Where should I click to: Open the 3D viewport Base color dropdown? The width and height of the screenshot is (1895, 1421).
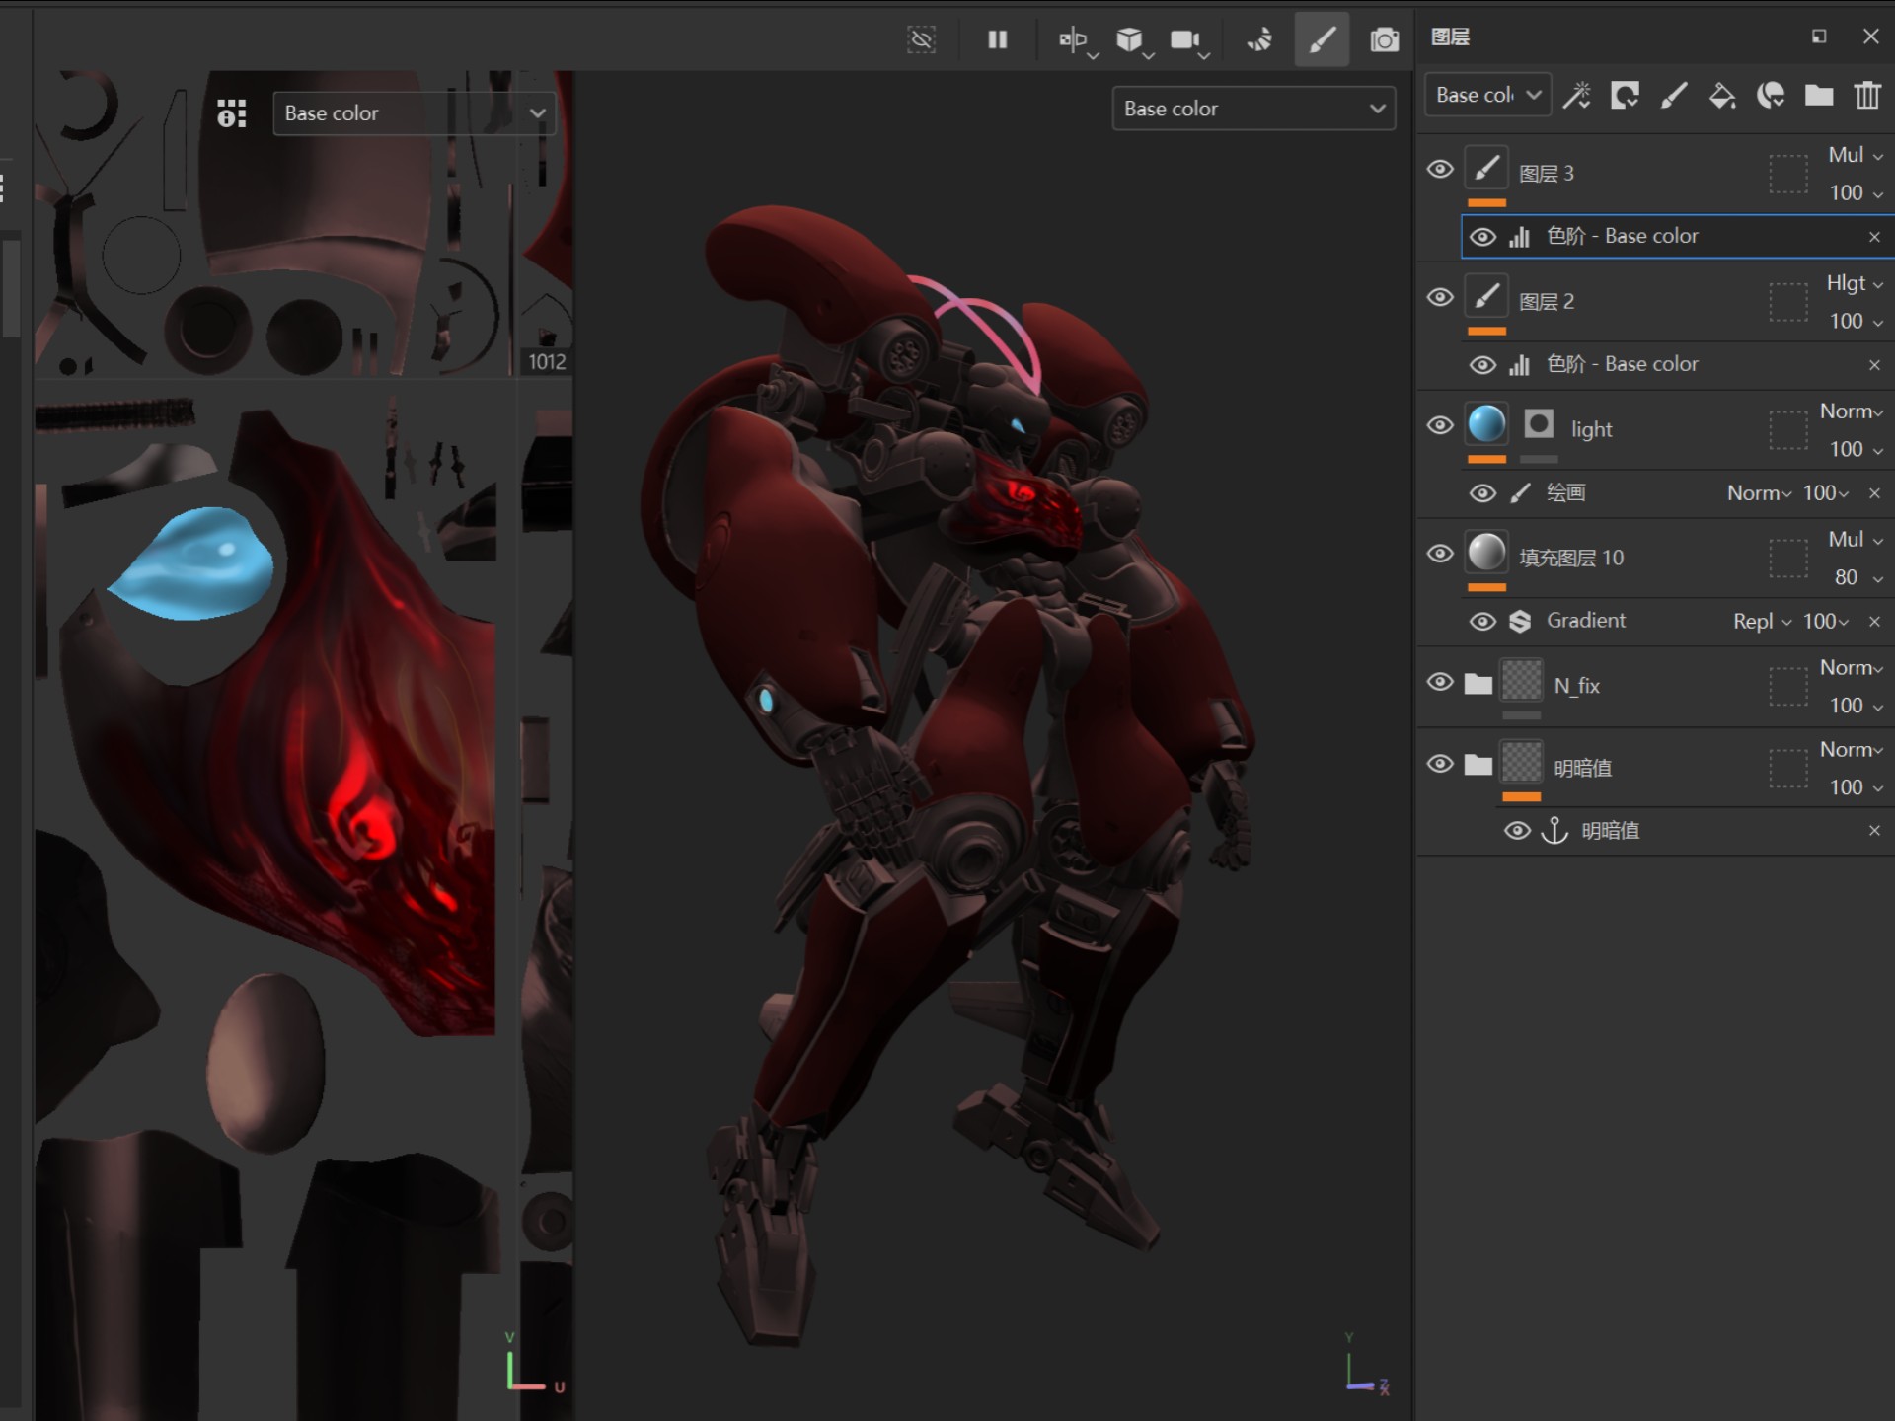1252,109
